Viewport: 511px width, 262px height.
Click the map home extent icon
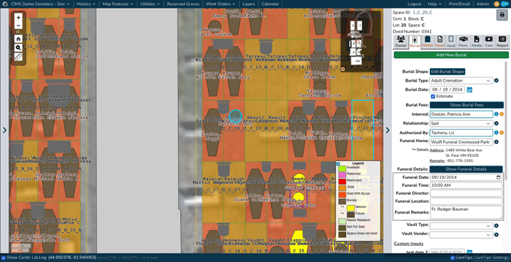pos(18,39)
